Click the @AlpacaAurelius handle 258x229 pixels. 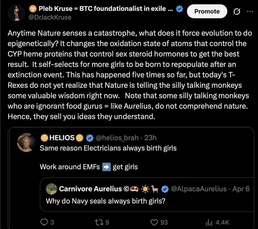199,189
